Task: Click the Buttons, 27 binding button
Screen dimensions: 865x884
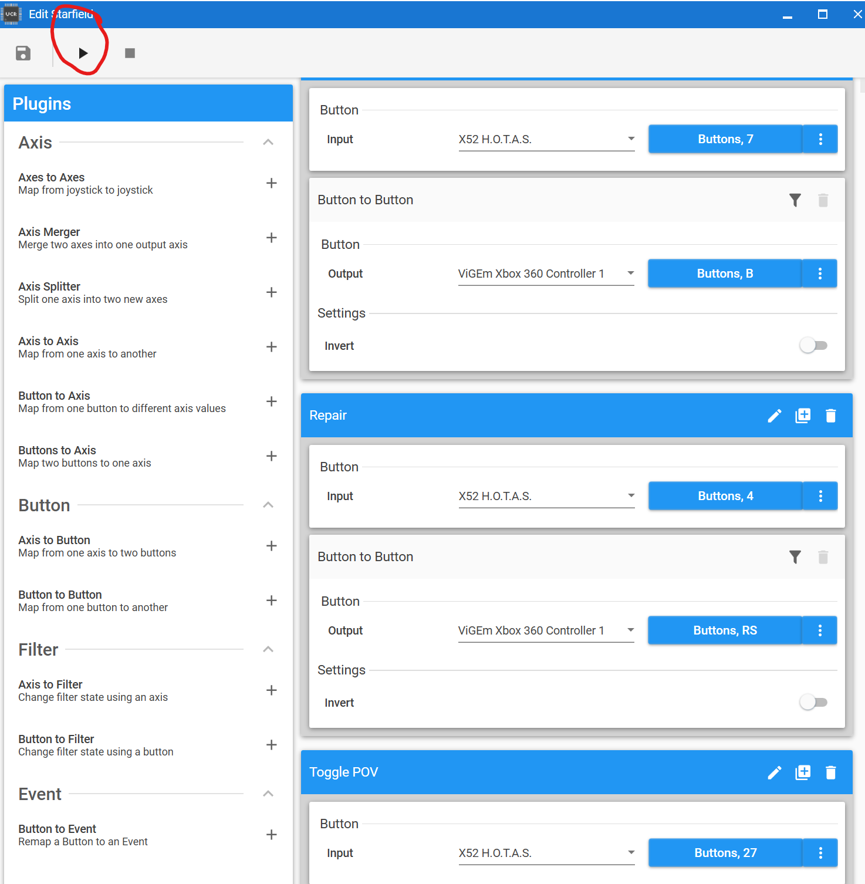Action: click(x=725, y=853)
